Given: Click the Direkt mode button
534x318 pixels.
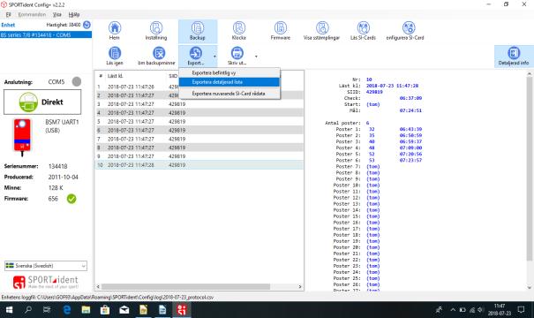Looking at the screenshot, I should click(42, 102).
